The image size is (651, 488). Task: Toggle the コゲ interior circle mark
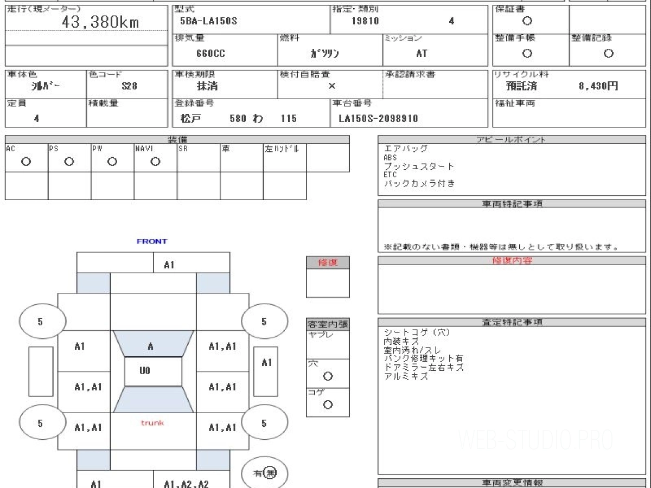328,404
